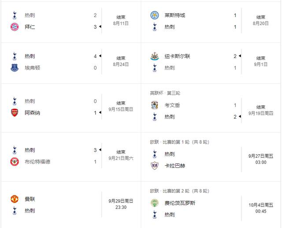This screenshot has width=282, height=228.
Task: Open the Ferencvaros green crest
Action: (154, 203)
